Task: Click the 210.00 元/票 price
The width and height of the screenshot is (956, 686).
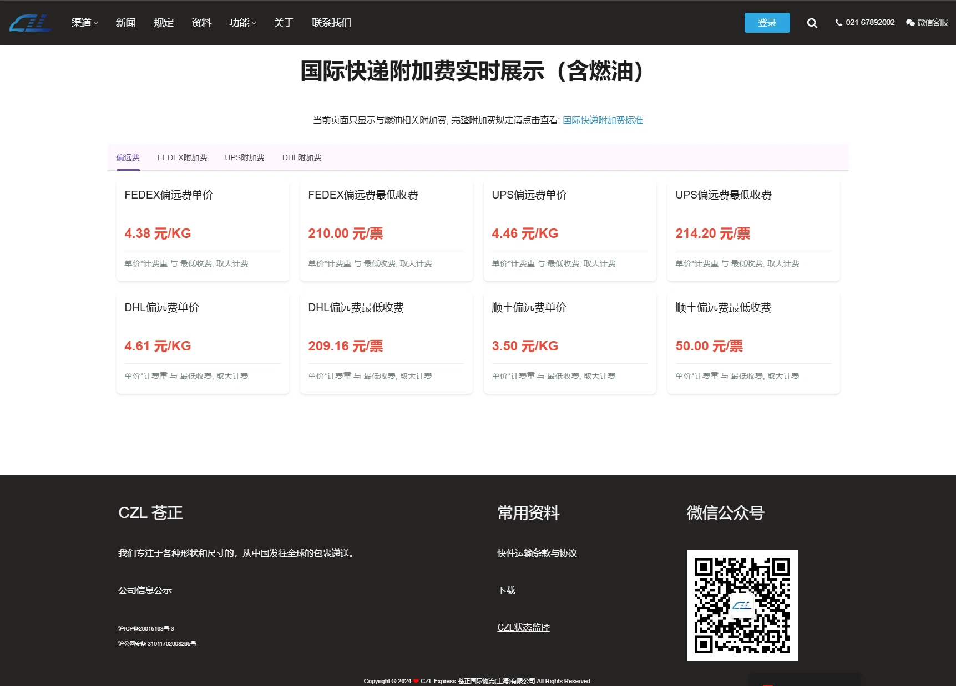Action: point(346,233)
